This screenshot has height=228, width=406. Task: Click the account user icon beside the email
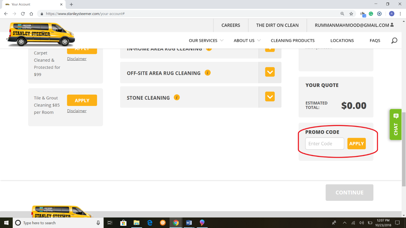(x=392, y=25)
